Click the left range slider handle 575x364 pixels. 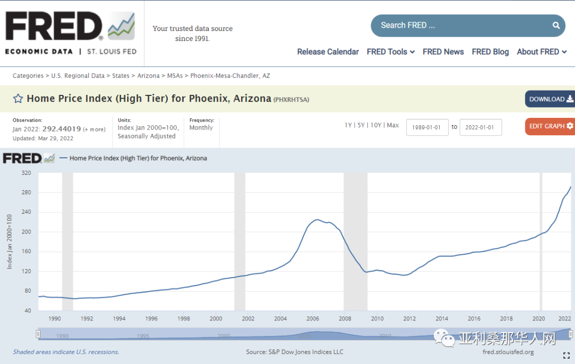38,334
